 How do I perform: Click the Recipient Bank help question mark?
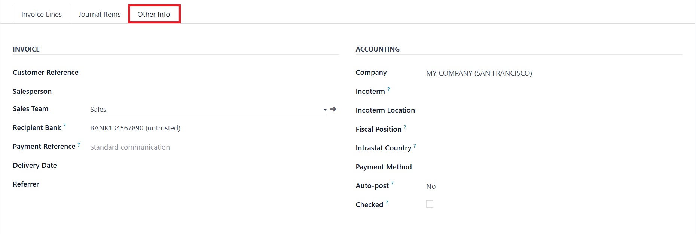pos(64,126)
